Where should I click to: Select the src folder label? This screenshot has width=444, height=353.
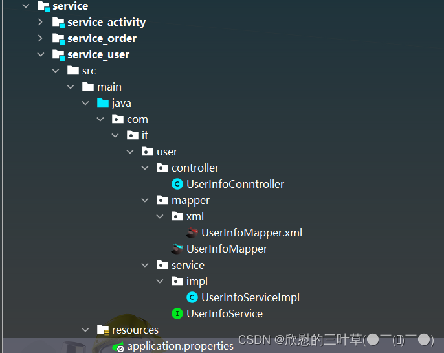89,71
